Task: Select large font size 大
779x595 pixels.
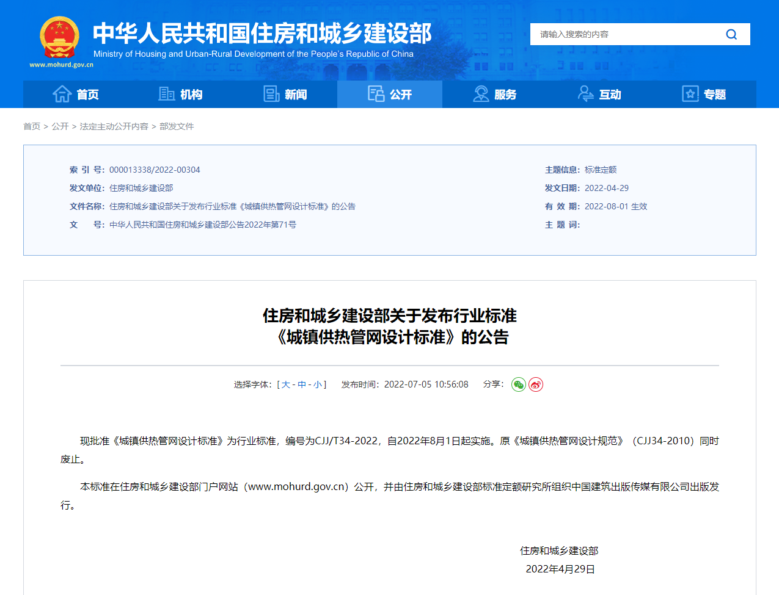Action: [286, 384]
